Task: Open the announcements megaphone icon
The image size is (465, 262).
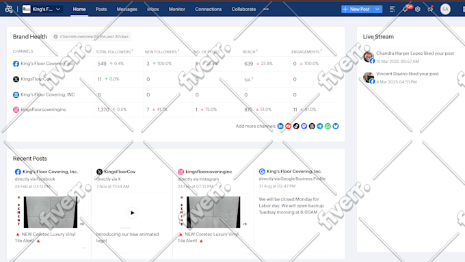Action: click(x=430, y=9)
